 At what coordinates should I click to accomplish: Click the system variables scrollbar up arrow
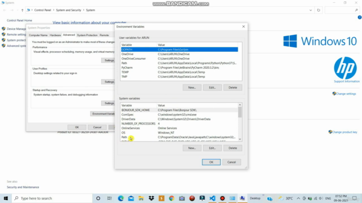240,105
